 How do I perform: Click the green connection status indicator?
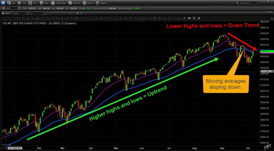click(x=237, y=3)
